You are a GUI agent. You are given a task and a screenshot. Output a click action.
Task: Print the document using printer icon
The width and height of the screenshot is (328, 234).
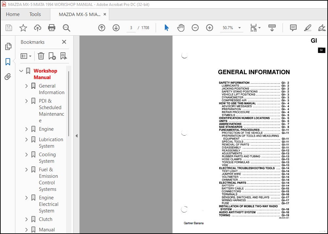52,28
